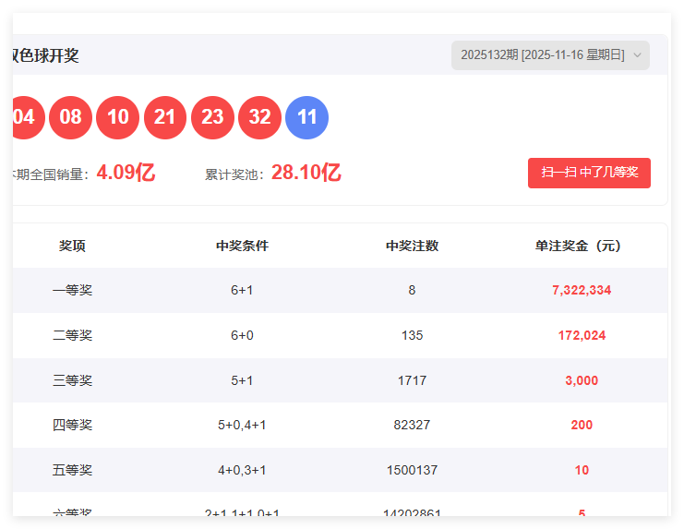Screen dimensions: 684x529
Task: Select the 二等奖 row label
Action: pos(72,335)
